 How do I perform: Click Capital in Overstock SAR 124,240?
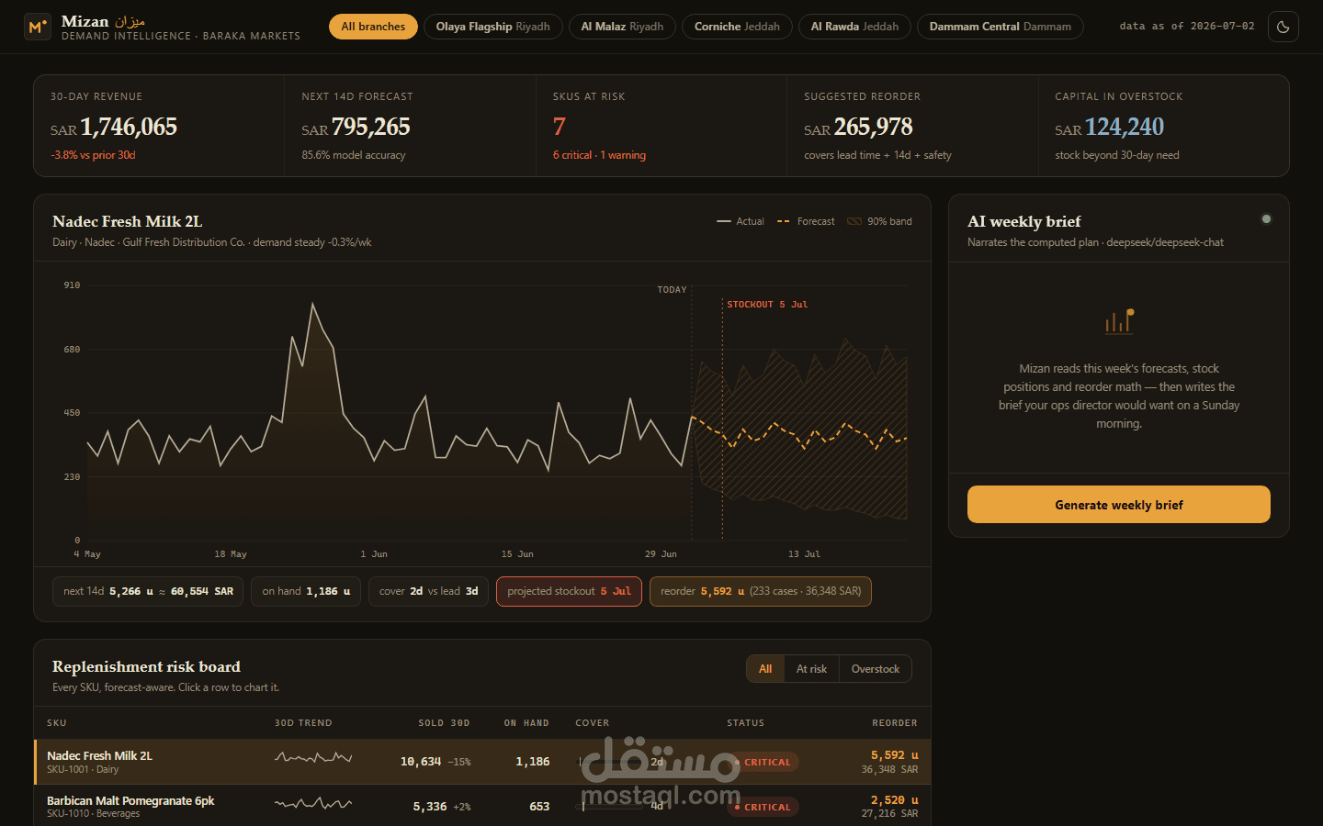[1109, 127]
